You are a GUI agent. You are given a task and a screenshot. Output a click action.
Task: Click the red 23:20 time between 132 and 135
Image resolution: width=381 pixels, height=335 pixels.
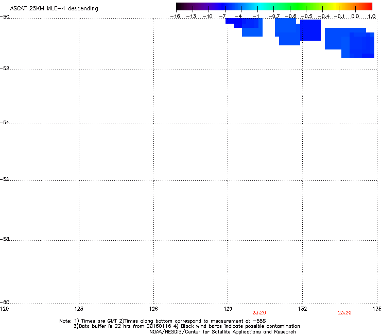tap(344, 313)
